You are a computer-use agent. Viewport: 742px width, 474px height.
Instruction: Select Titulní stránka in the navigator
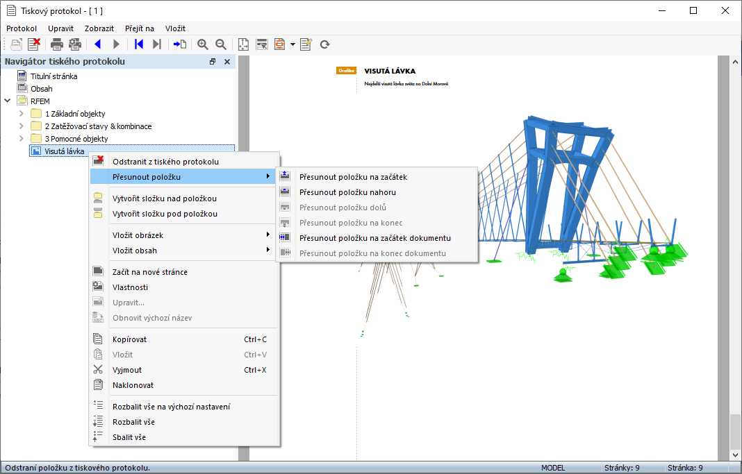point(54,76)
